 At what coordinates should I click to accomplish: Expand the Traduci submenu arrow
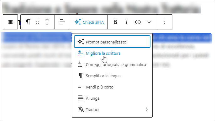coord(147,109)
